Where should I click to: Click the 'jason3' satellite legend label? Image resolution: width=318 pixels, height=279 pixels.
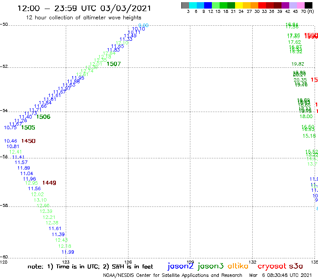coord(210,266)
